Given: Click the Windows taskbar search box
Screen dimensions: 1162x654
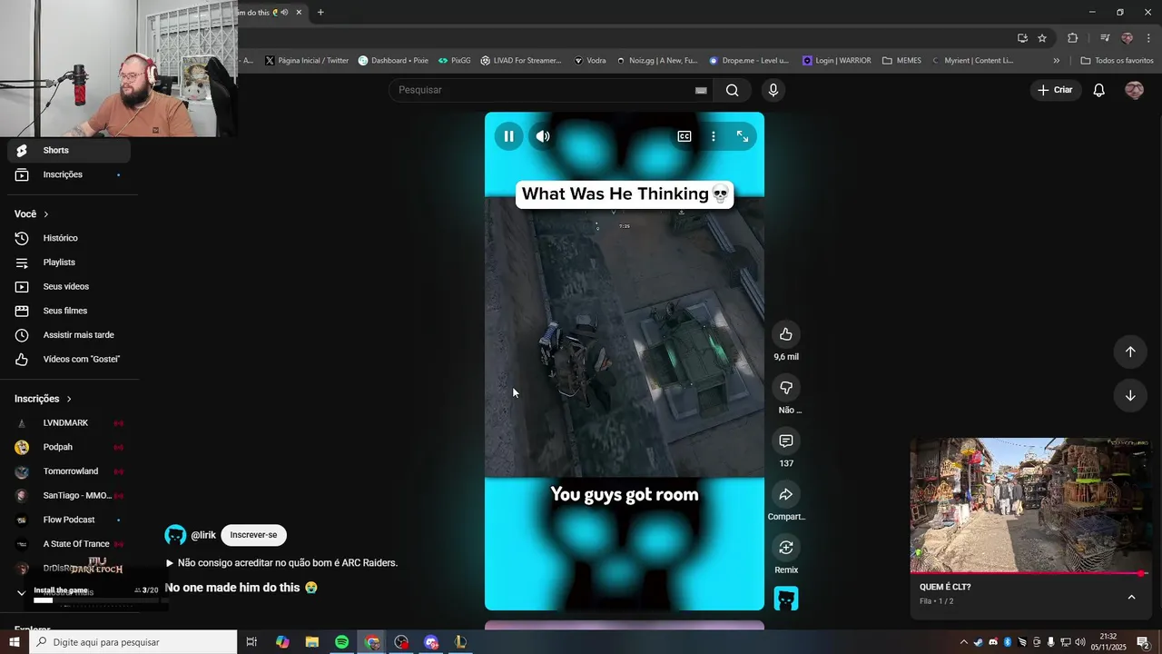Looking at the screenshot, I should click(133, 642).
